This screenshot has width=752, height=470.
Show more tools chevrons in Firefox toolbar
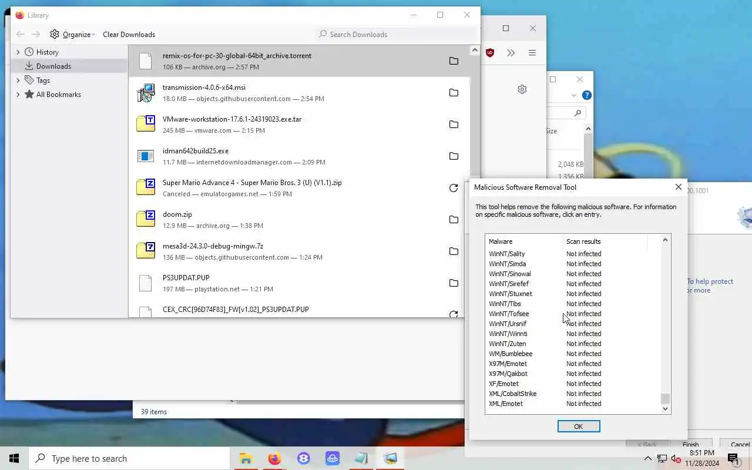click(511, 53)
